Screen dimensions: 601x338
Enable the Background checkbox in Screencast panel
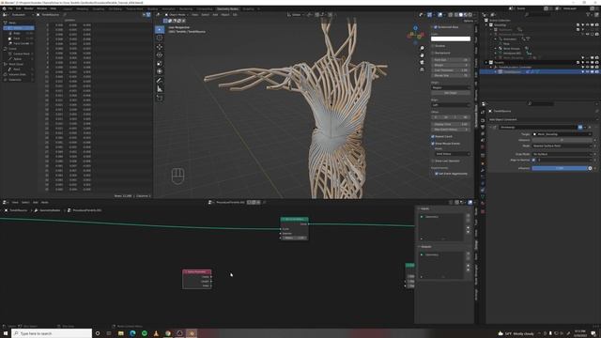pos(433,53)
